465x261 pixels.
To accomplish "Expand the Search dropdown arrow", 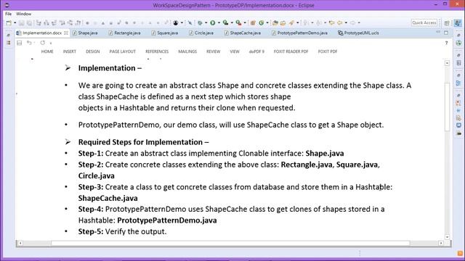I will pyautogui.click(x=297, y=22).
